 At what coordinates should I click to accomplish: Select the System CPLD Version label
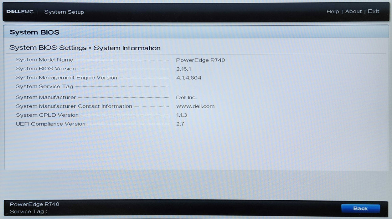47,115
